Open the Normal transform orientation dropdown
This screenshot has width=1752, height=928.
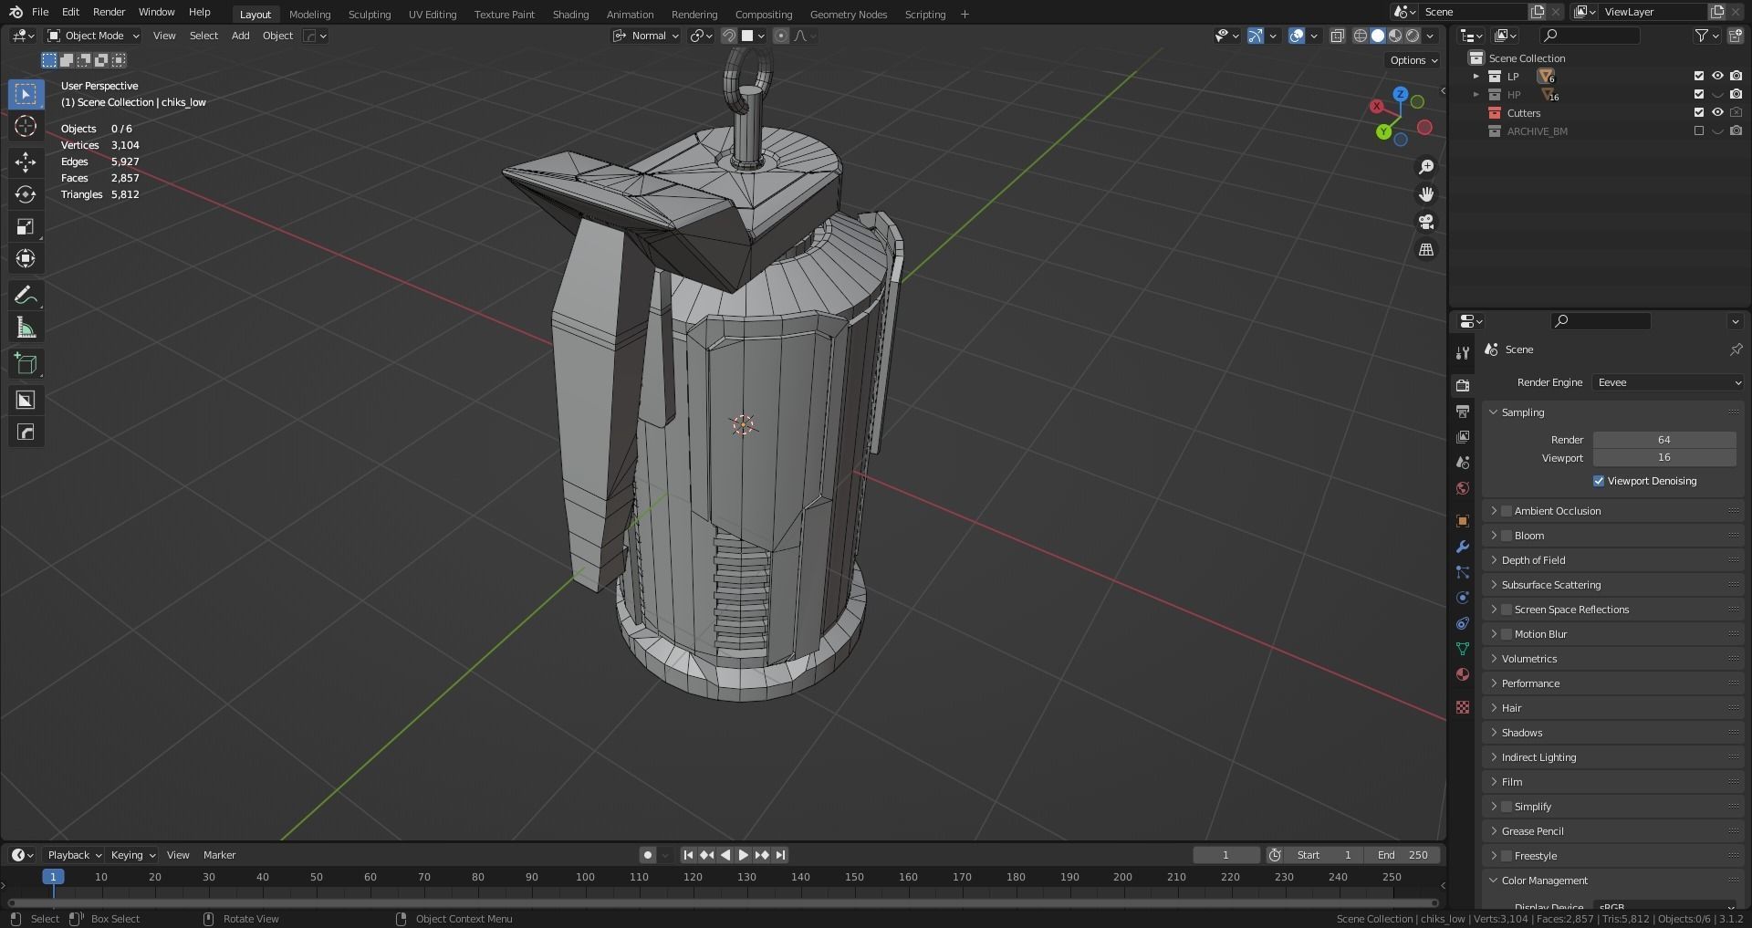point(646,36)
